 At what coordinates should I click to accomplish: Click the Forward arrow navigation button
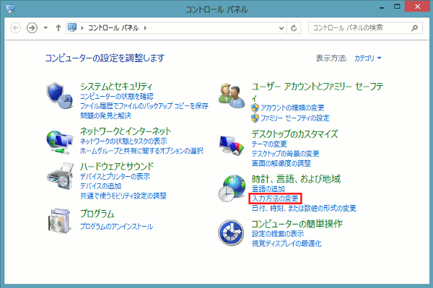pyautogui.click(x=32, y=28)
